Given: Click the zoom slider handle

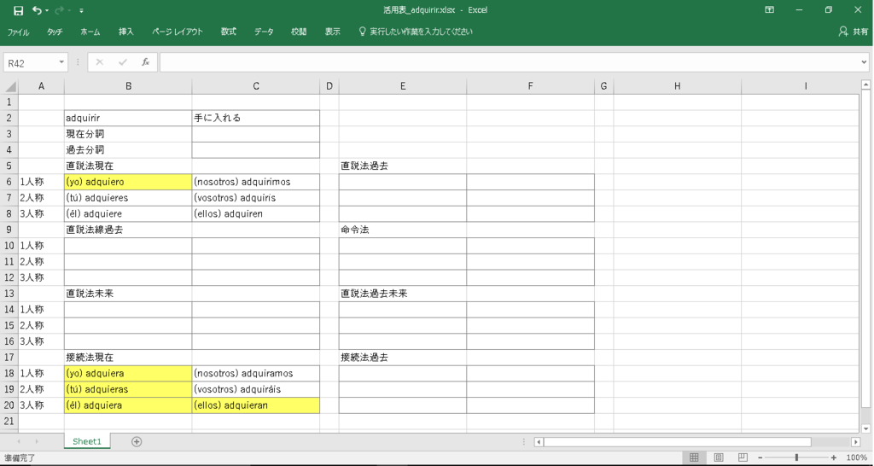Looking at the screenshot, I should coord(796,457).
